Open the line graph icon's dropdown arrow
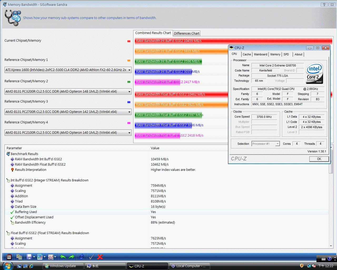Image resolution: width=337 pixels, height=270 pixels. (x=55, y=257)
